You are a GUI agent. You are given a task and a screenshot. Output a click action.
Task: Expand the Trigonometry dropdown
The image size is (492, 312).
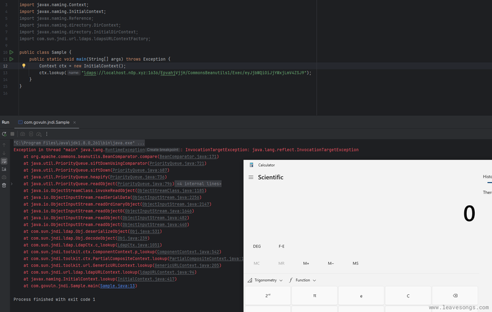pyautogui.click(x=264, y=280)
